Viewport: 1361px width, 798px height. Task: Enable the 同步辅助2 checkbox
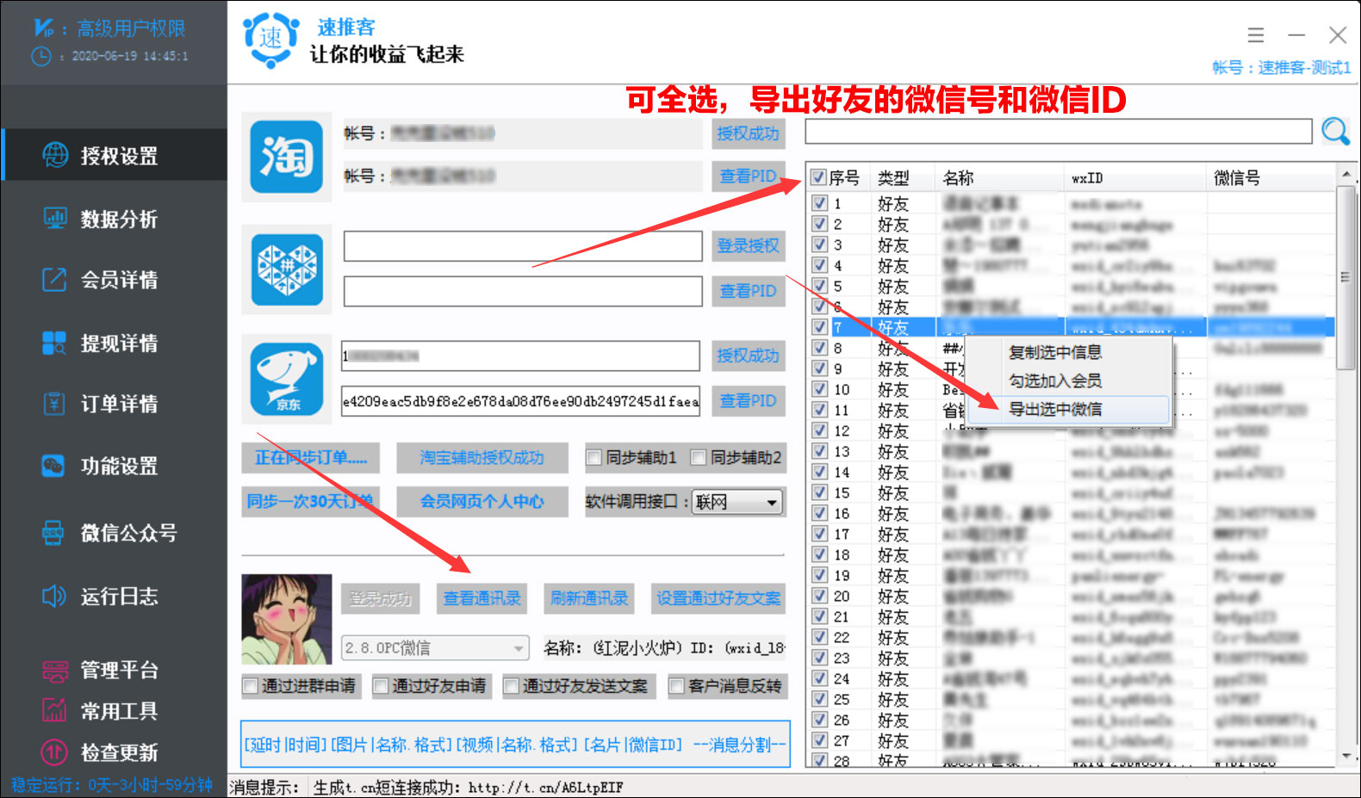pos(699,457)
